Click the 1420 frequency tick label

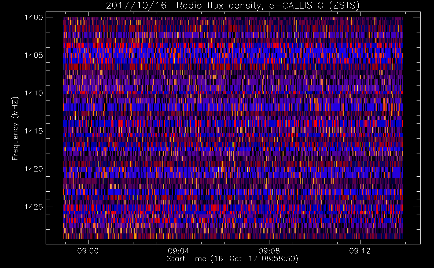[34, 169]
